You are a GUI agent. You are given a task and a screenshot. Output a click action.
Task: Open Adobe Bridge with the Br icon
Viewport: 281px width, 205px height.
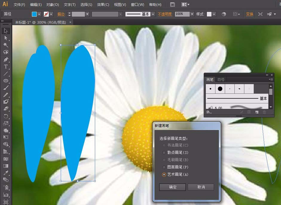tap(172, 5)
